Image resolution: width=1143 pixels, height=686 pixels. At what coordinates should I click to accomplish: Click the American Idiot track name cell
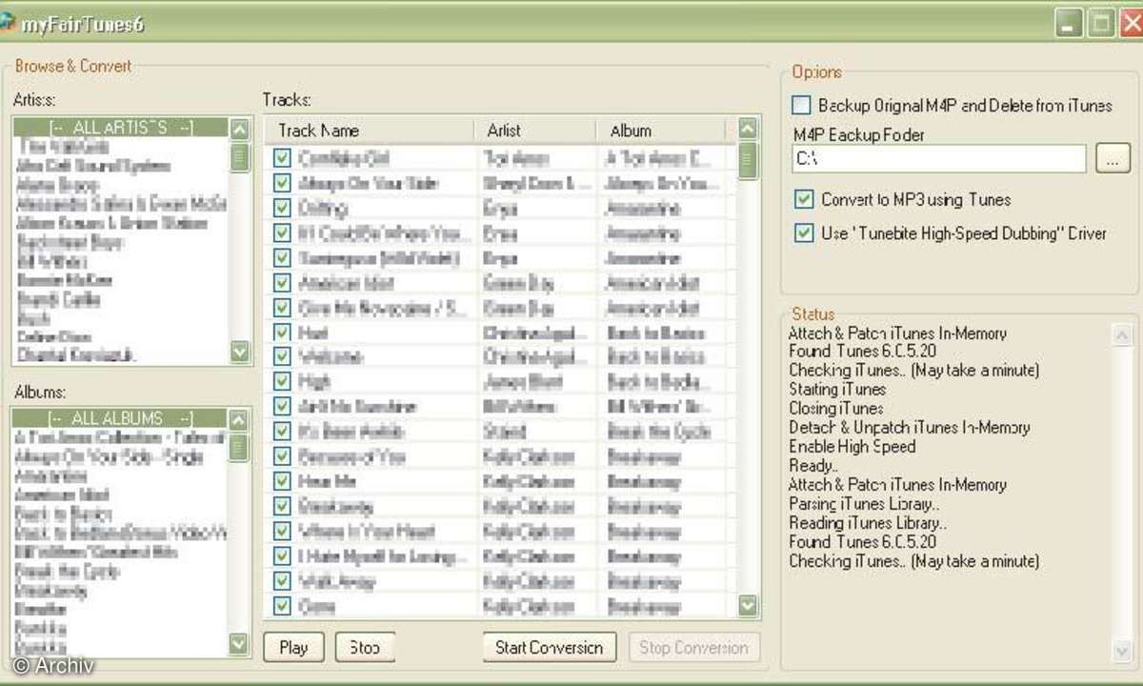click(x=346, y=283)
